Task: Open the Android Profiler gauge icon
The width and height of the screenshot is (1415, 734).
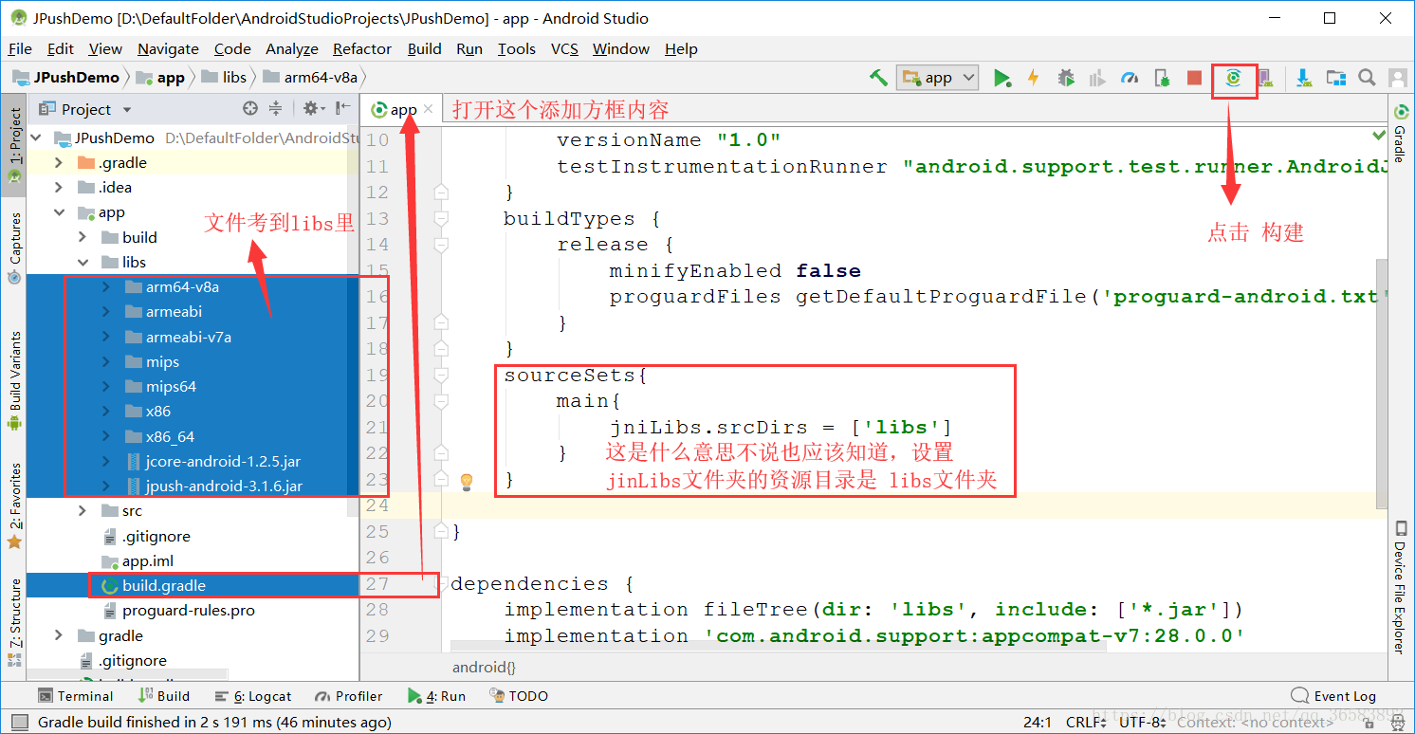Action: tap(1129, 78)
